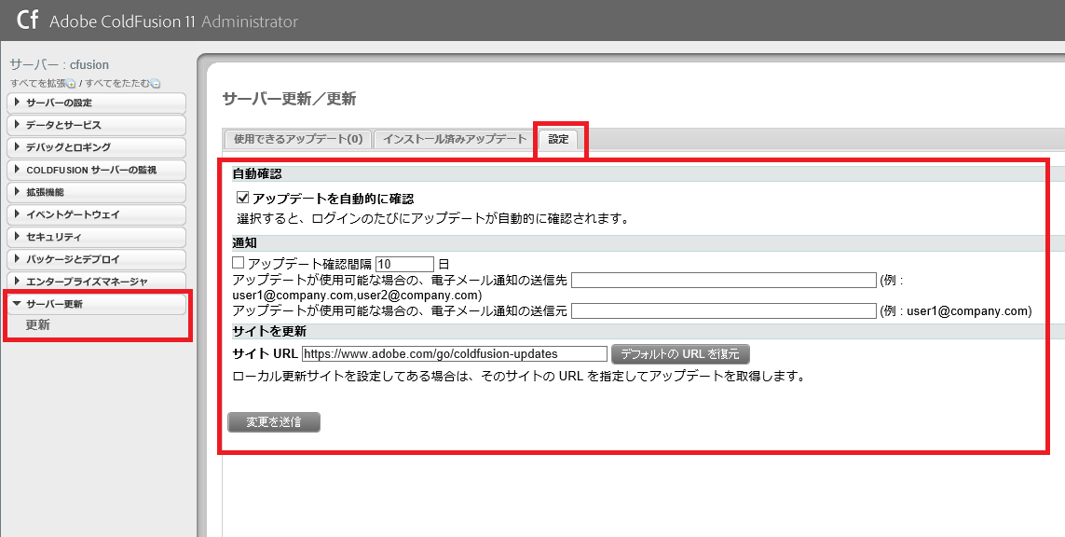Click the サーバー更新/更新 page title
The height and width of the screenshot is (537, 1065).
tap(290, 99)
